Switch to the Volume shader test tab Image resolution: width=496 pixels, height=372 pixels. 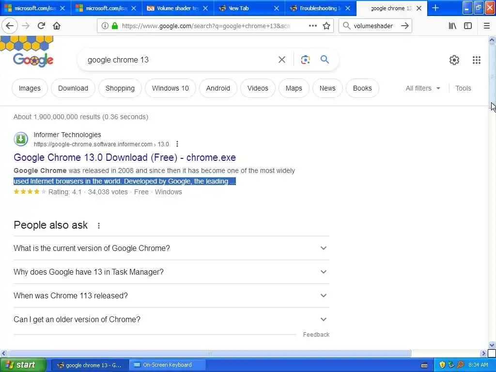point(178,8)
